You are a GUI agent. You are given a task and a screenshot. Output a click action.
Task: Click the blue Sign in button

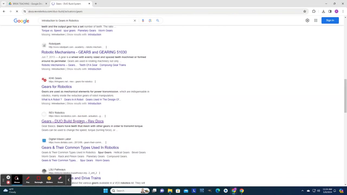[330, 20]
